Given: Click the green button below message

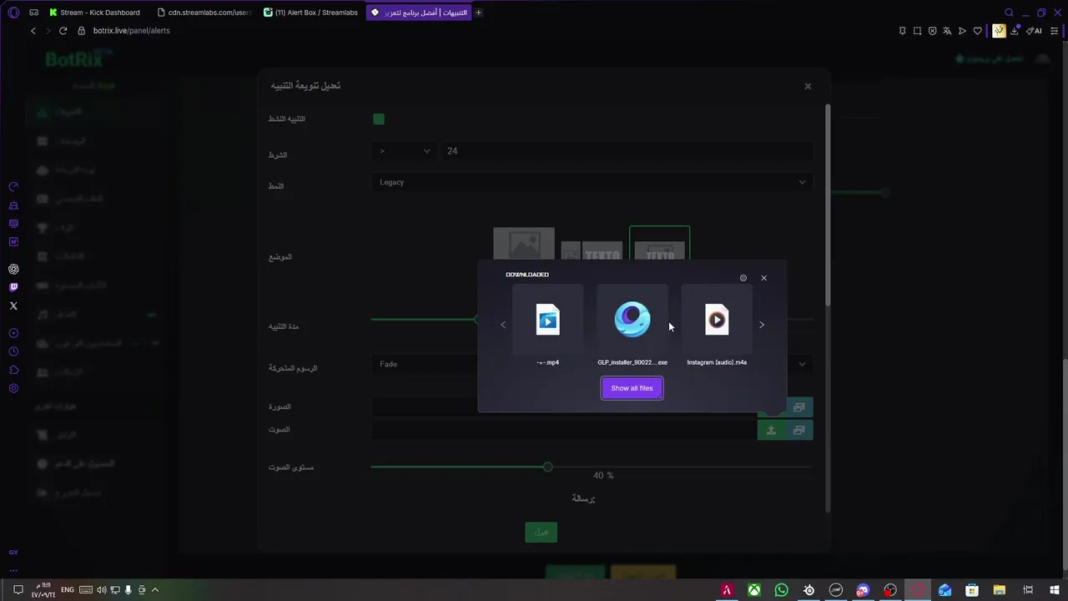Looking at the screenshot, I should click(x=541, y=532).
